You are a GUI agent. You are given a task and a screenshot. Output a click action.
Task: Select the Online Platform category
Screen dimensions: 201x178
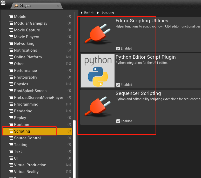click(37, 57)
